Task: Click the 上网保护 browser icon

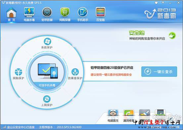Action: 47,99
